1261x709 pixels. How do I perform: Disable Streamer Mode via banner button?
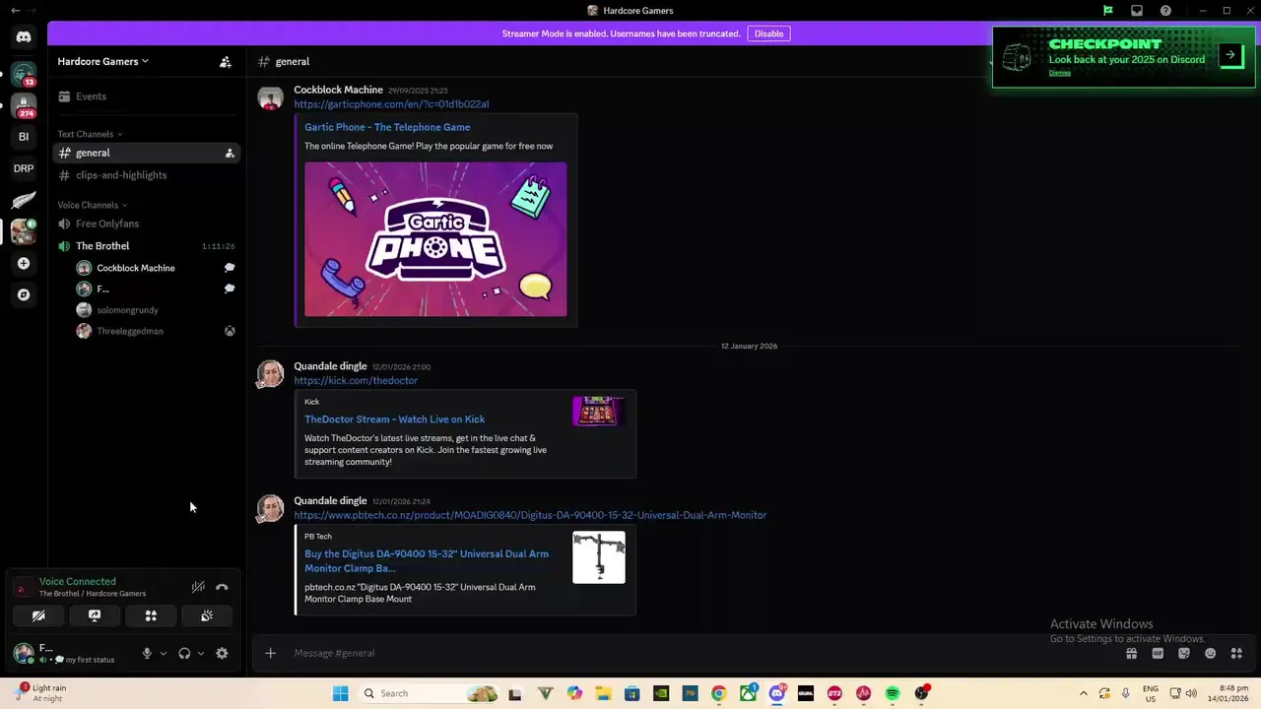tap(768, 33)
